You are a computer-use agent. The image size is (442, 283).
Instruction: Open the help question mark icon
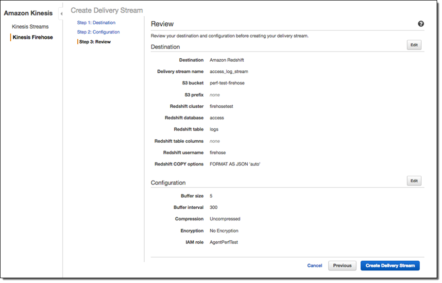[x=421, y=24]
